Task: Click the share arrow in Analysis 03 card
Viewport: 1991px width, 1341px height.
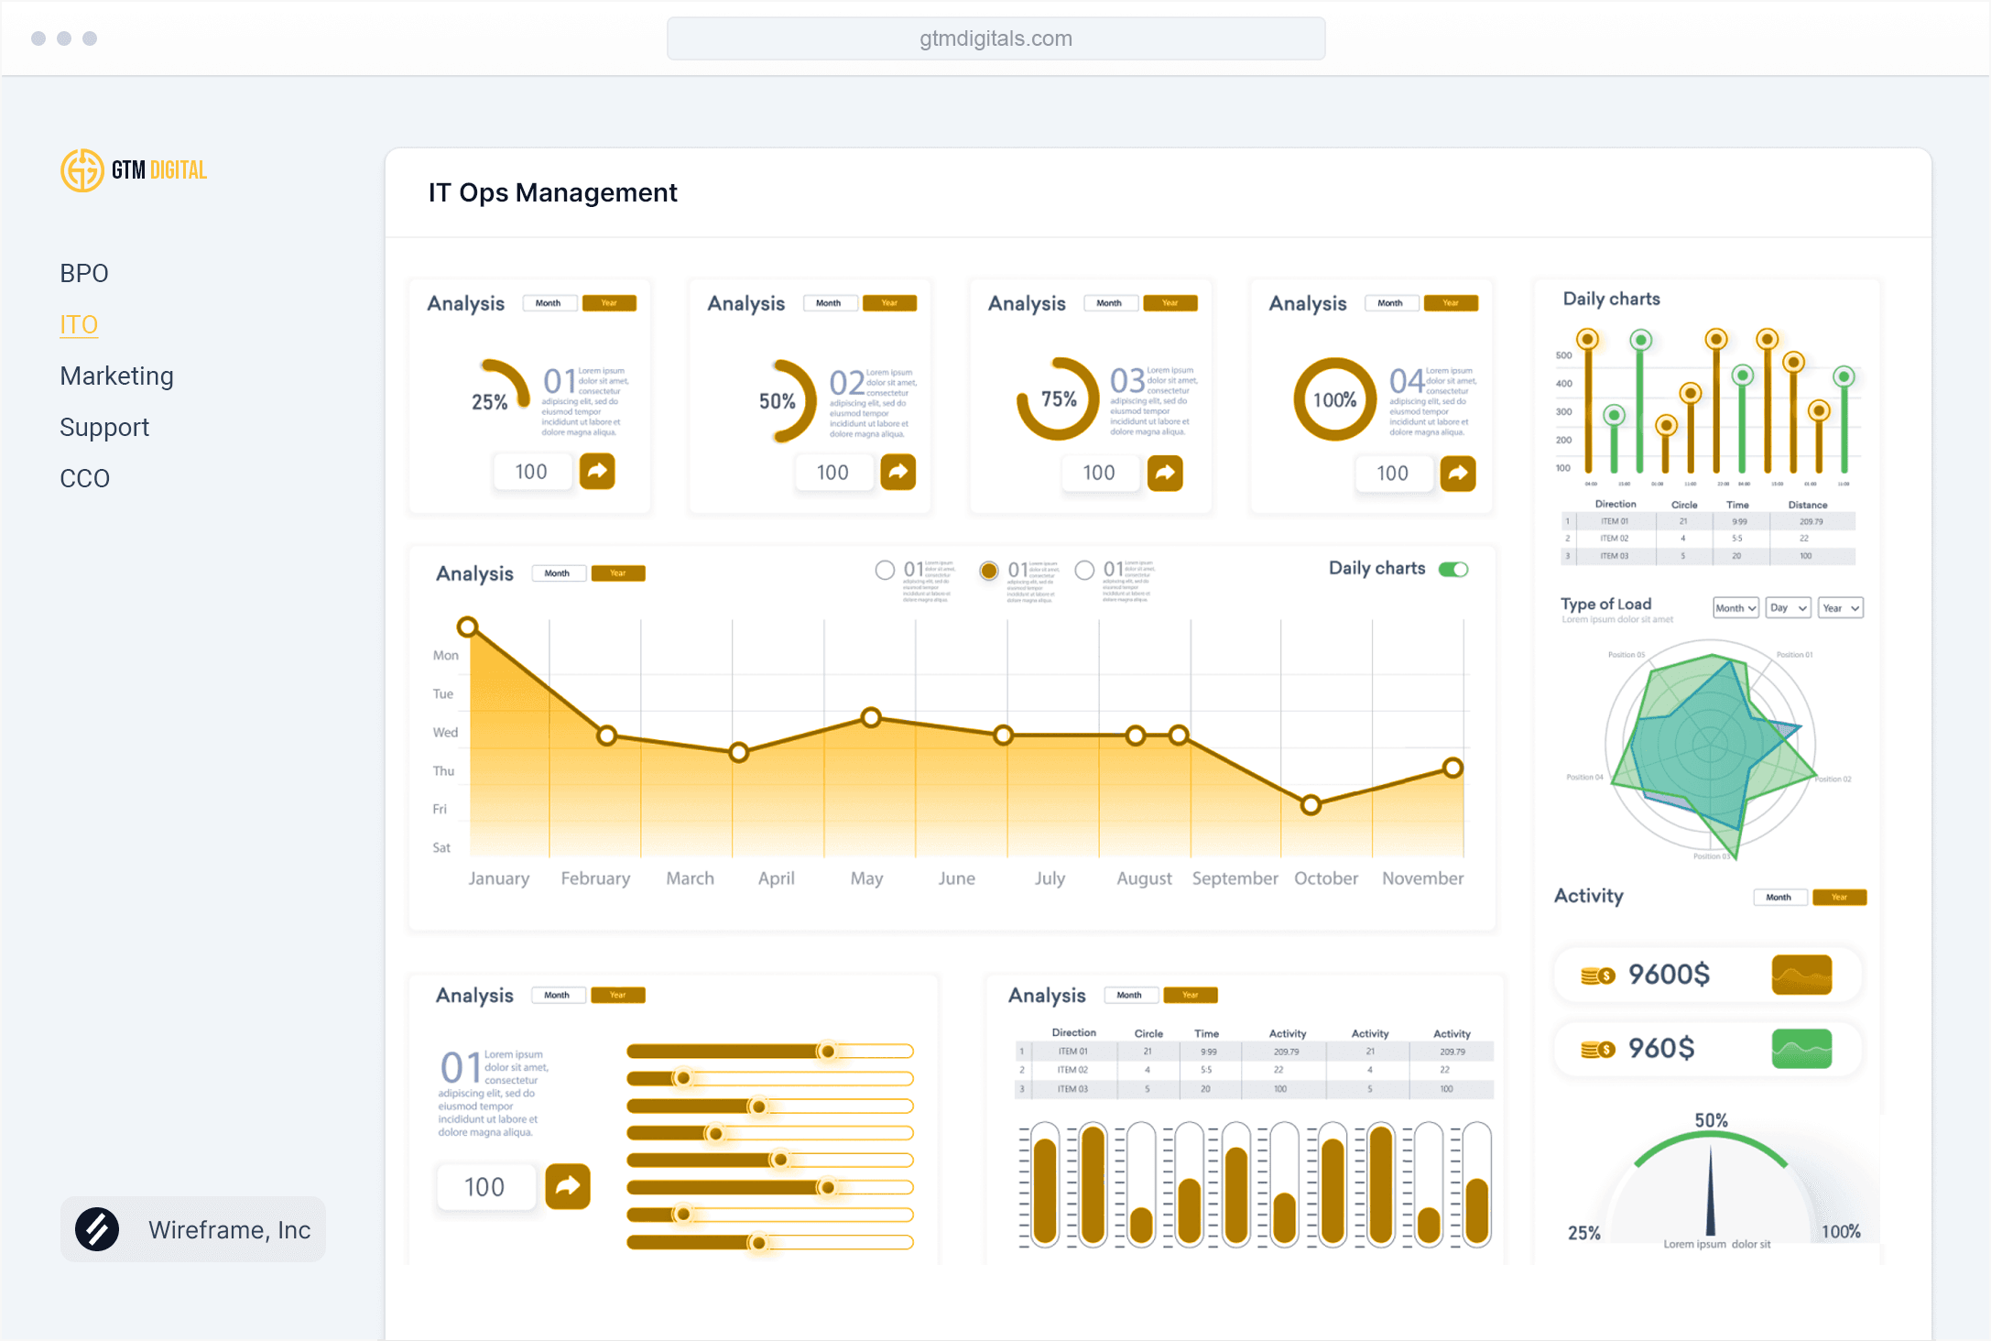Action: pyautogui.click(x=1165, y=473)
